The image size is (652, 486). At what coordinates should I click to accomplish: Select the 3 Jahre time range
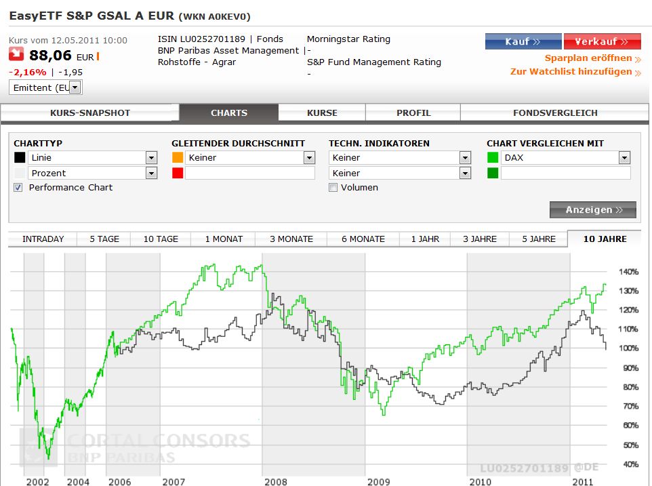[480, 239]
